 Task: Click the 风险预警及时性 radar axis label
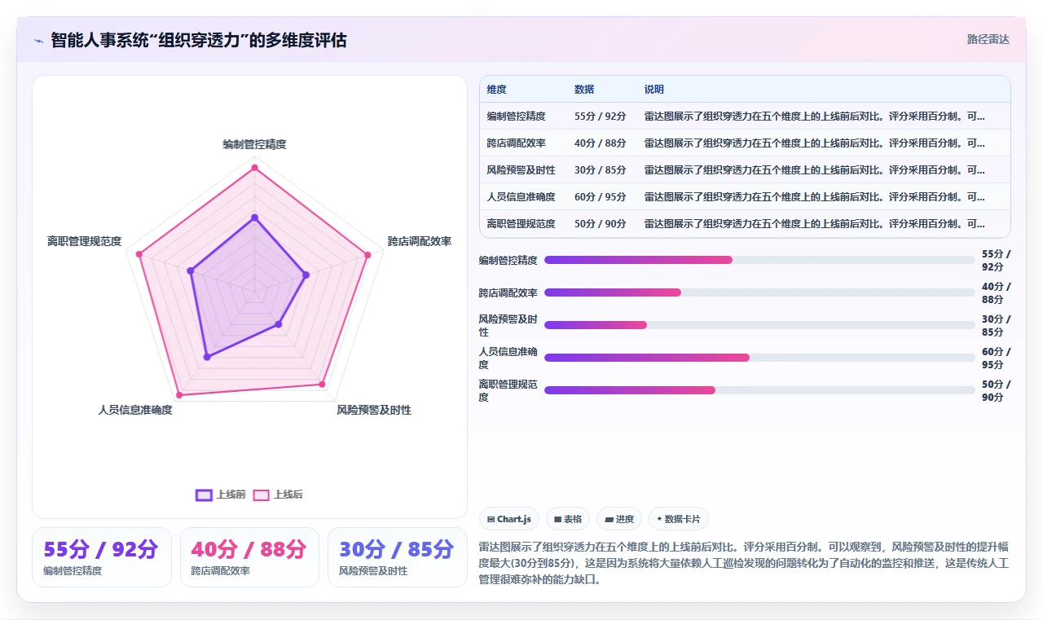374,410
